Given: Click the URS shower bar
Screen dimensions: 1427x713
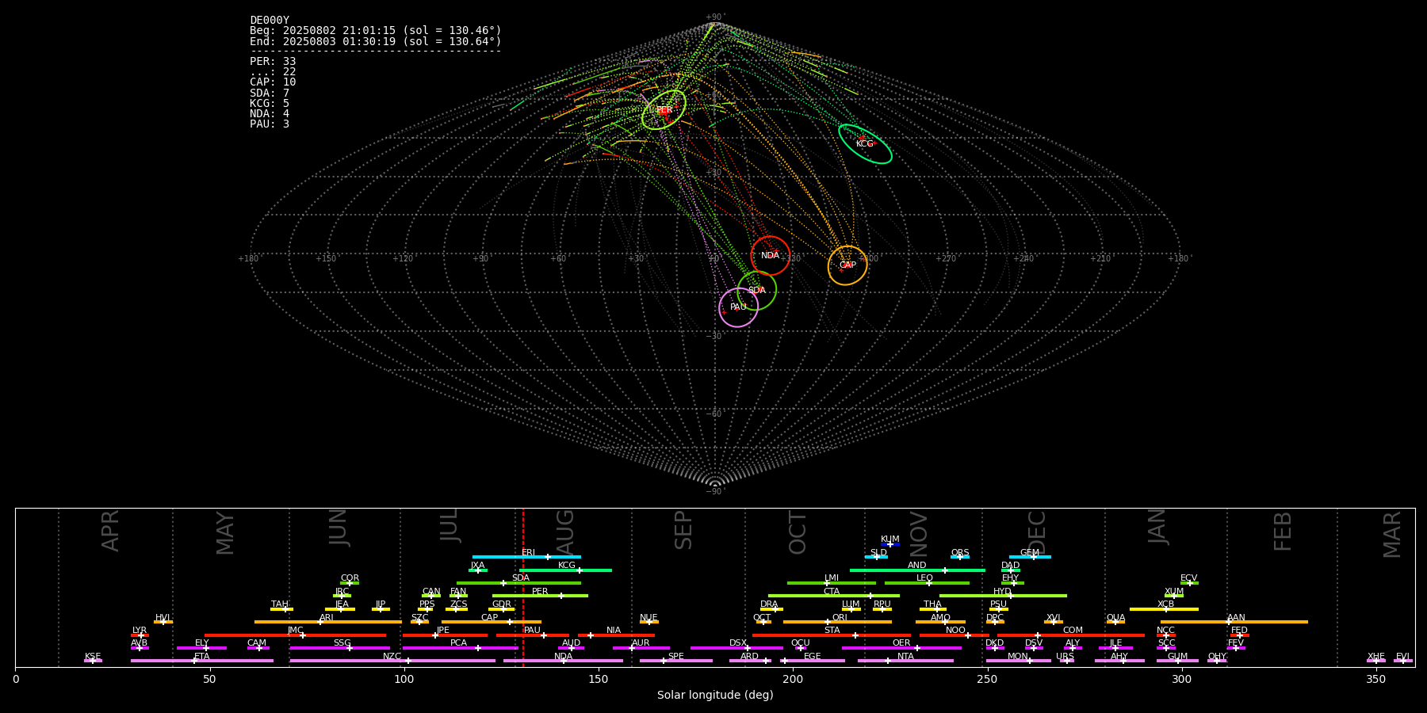Looking at the screenshot, I should coord(1065,661).
